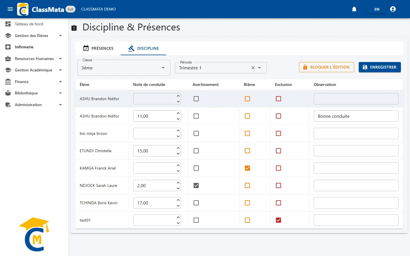410x256 pixels.
Task: Expand Ressources Humaines menu
Action: coord(60,59)
